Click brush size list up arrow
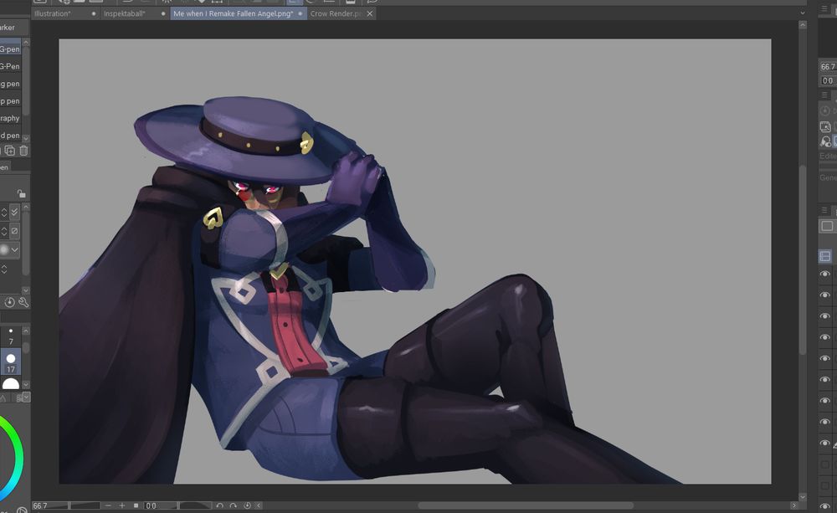Screen dimensions: 837x513 26,331
